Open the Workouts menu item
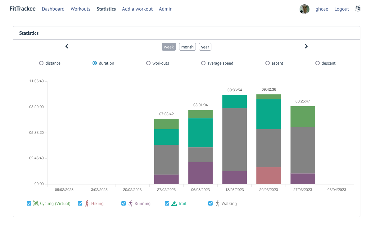Screen dimensions: 370x227 [80, 9]
